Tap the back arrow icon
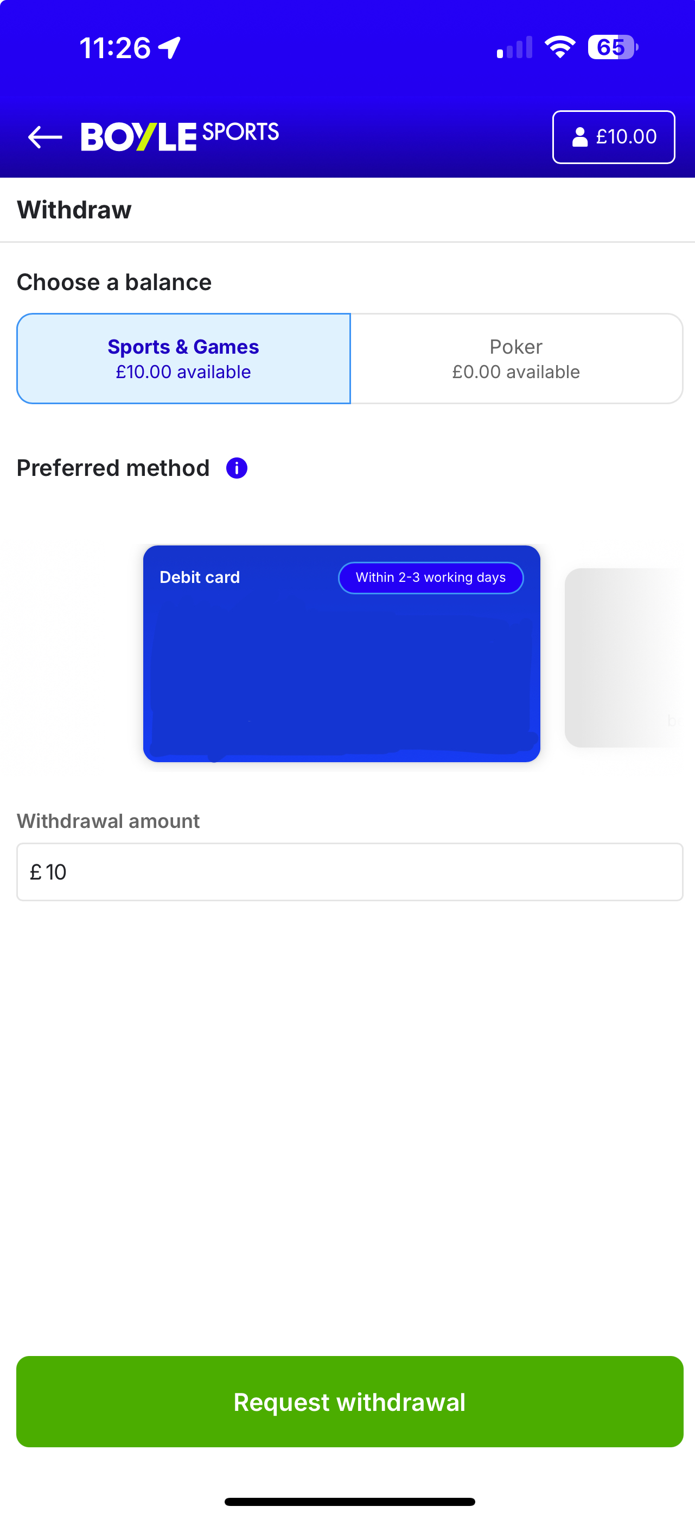 pyautogui.click(x=45, y=137)
